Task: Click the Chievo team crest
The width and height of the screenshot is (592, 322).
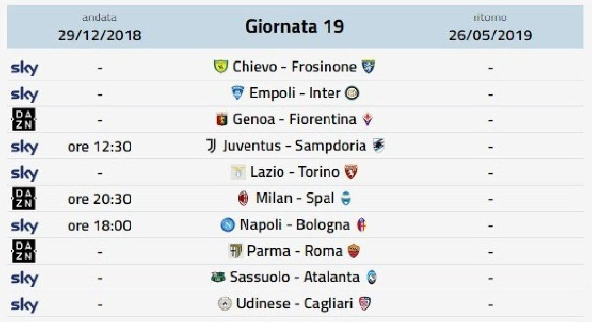Action: 221,67
